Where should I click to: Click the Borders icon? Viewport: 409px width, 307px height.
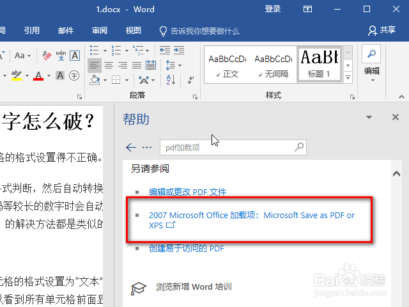tap(116, 79)
